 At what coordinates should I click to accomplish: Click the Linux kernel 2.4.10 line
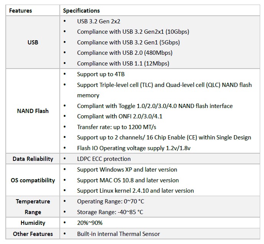135,190
